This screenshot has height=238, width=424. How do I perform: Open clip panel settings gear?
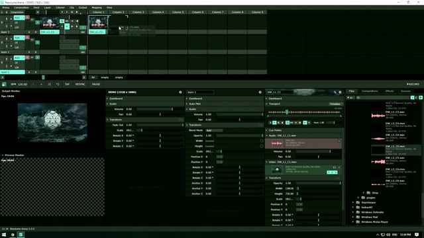coord(340,93)
